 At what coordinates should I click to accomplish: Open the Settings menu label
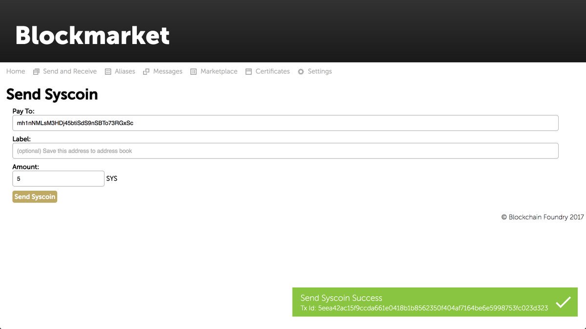click(x=320, y=71)
